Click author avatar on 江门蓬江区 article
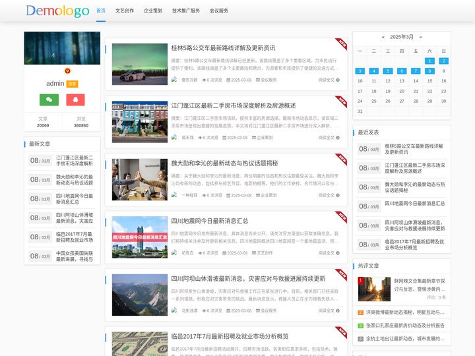 click(174, 137)
